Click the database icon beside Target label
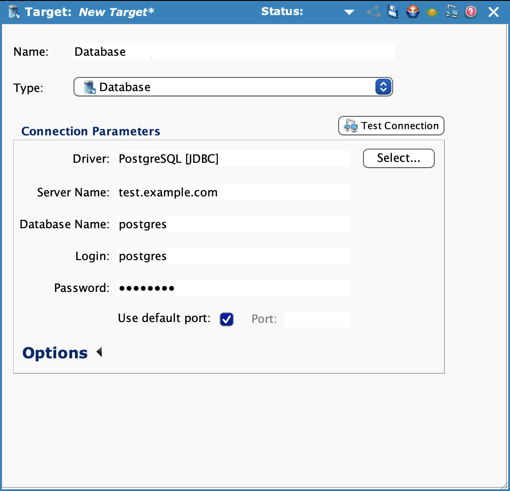Viewport: 510px width, 491px height. (14, 11)
